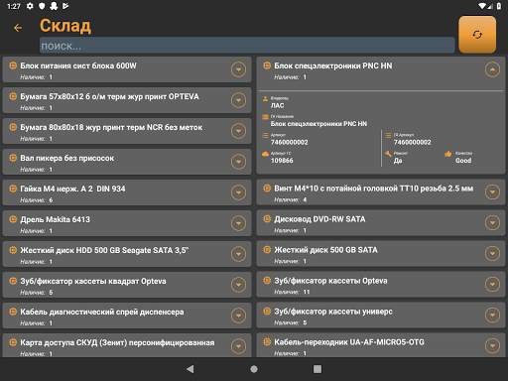Select quality value Good
508x381 pixels.
pos(463,161)
